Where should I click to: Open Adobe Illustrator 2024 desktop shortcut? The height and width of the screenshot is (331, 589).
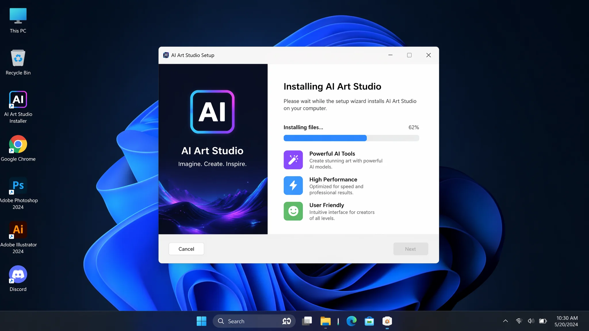(18, 237)
